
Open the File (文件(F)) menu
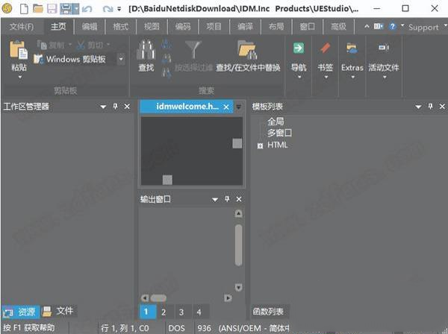[x=21, y=27]
